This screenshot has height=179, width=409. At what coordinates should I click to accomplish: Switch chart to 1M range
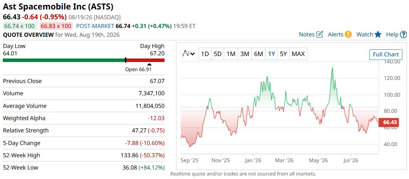231,54
